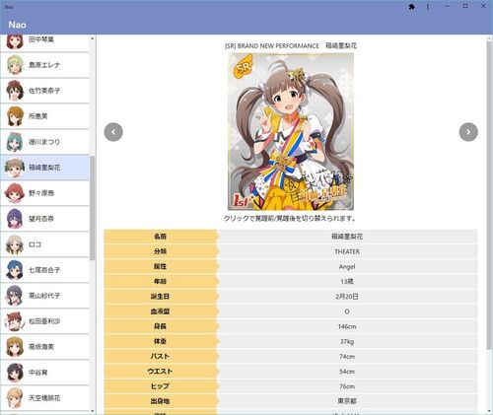Click the 13歳 value cell
Screen dimensions: 493x415
[347, 282]
